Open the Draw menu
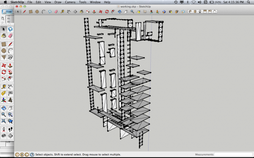This screenshot has width=254, height=158. tap(58, 2)
